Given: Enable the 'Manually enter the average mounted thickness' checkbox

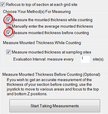Looking at the screenshot, I should [8, 26].
